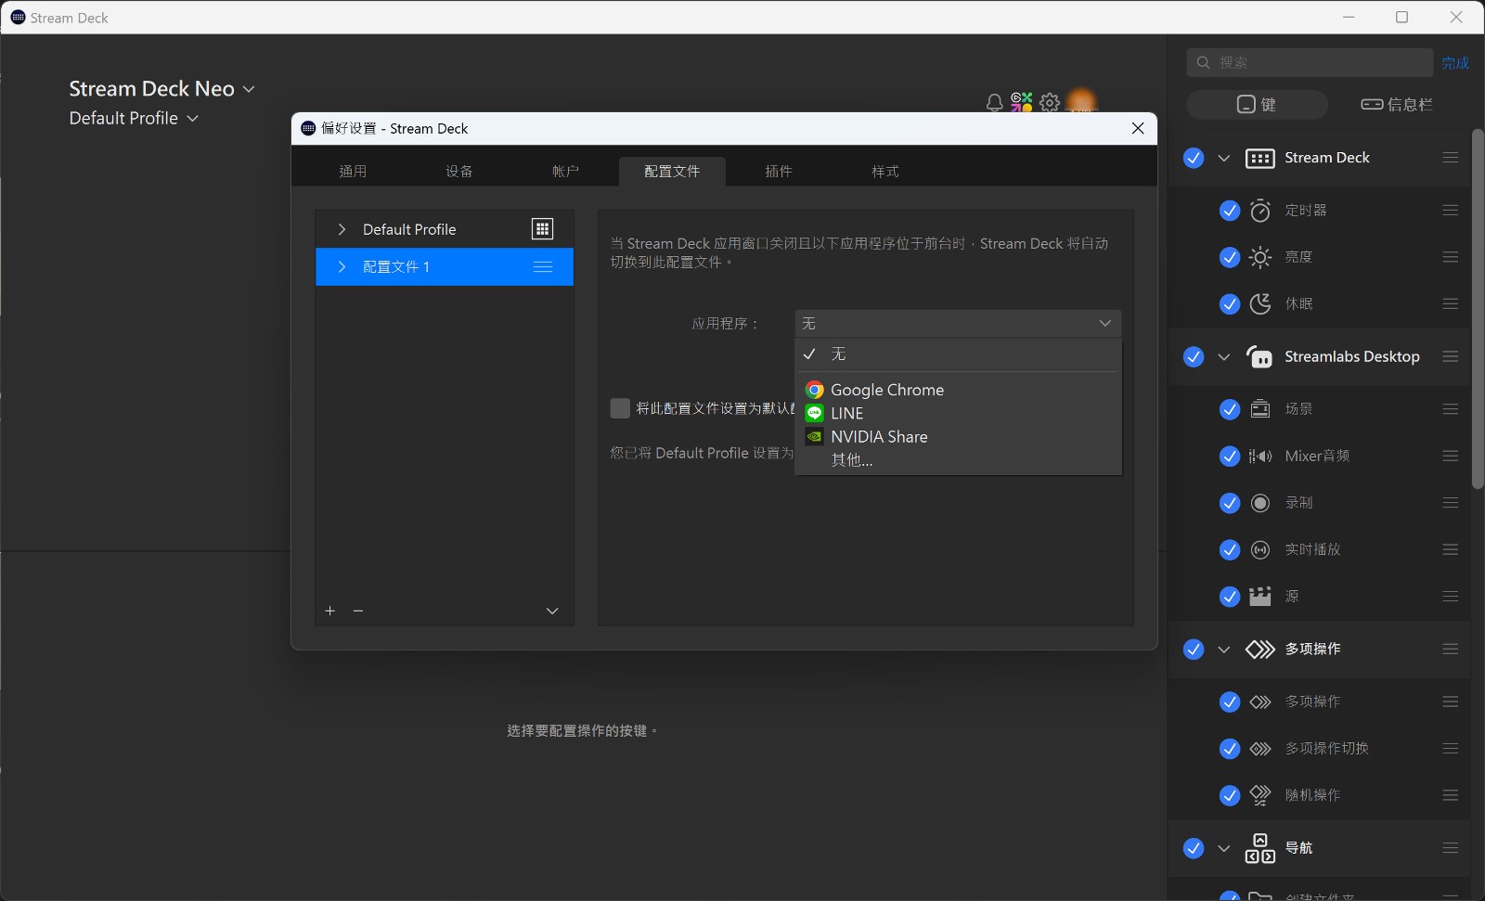1485x901 pixels.
Task: Click the 搜索 search field
Action: tap(1310, 63)
